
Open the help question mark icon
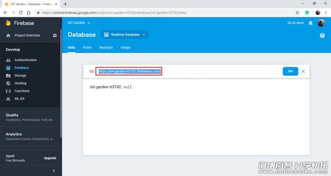(x=322, y=35)
